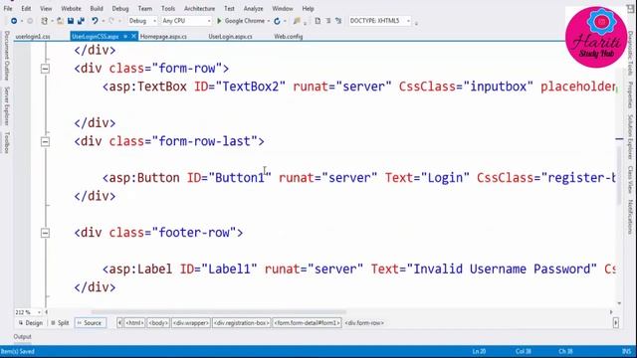Switch to the Web.config tab

(288, 37)
